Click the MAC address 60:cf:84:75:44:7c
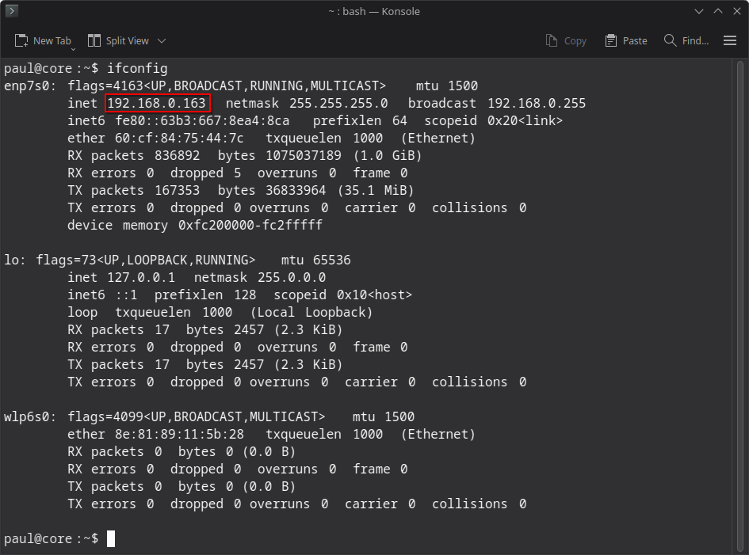749x555 pixels. click(x=179, y=138)
